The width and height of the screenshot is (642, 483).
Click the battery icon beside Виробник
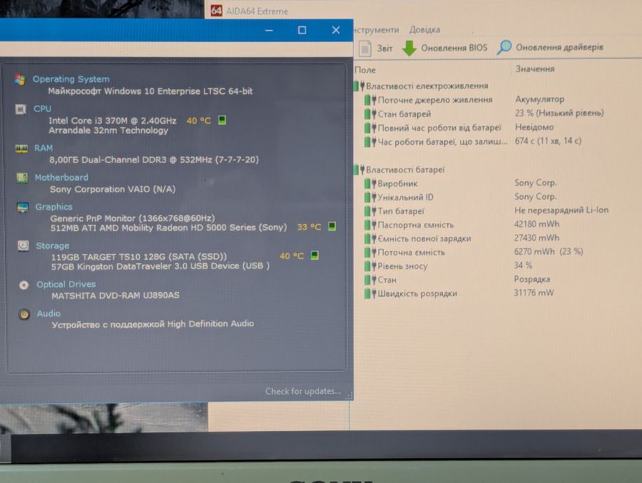tap(370, 183)
